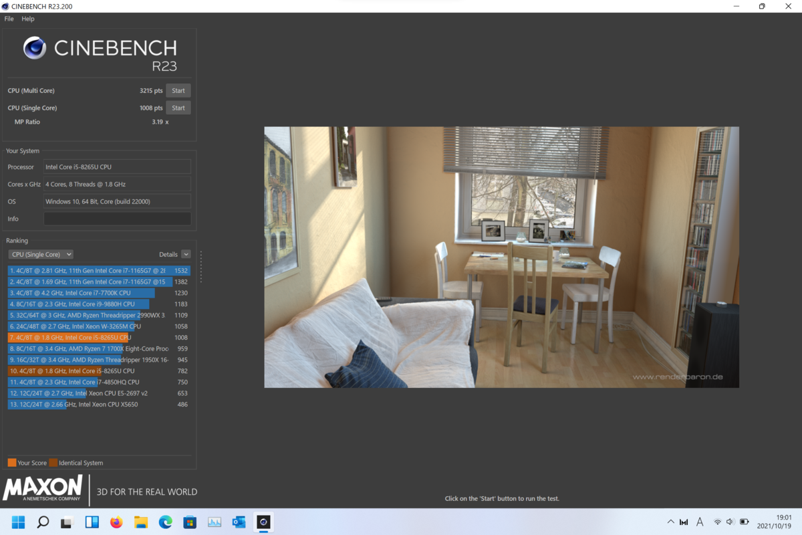Viewport: 802px width, 535px height.
Task: Open Microsoft Store from taskbar
Action: click(x=190, y=522)
